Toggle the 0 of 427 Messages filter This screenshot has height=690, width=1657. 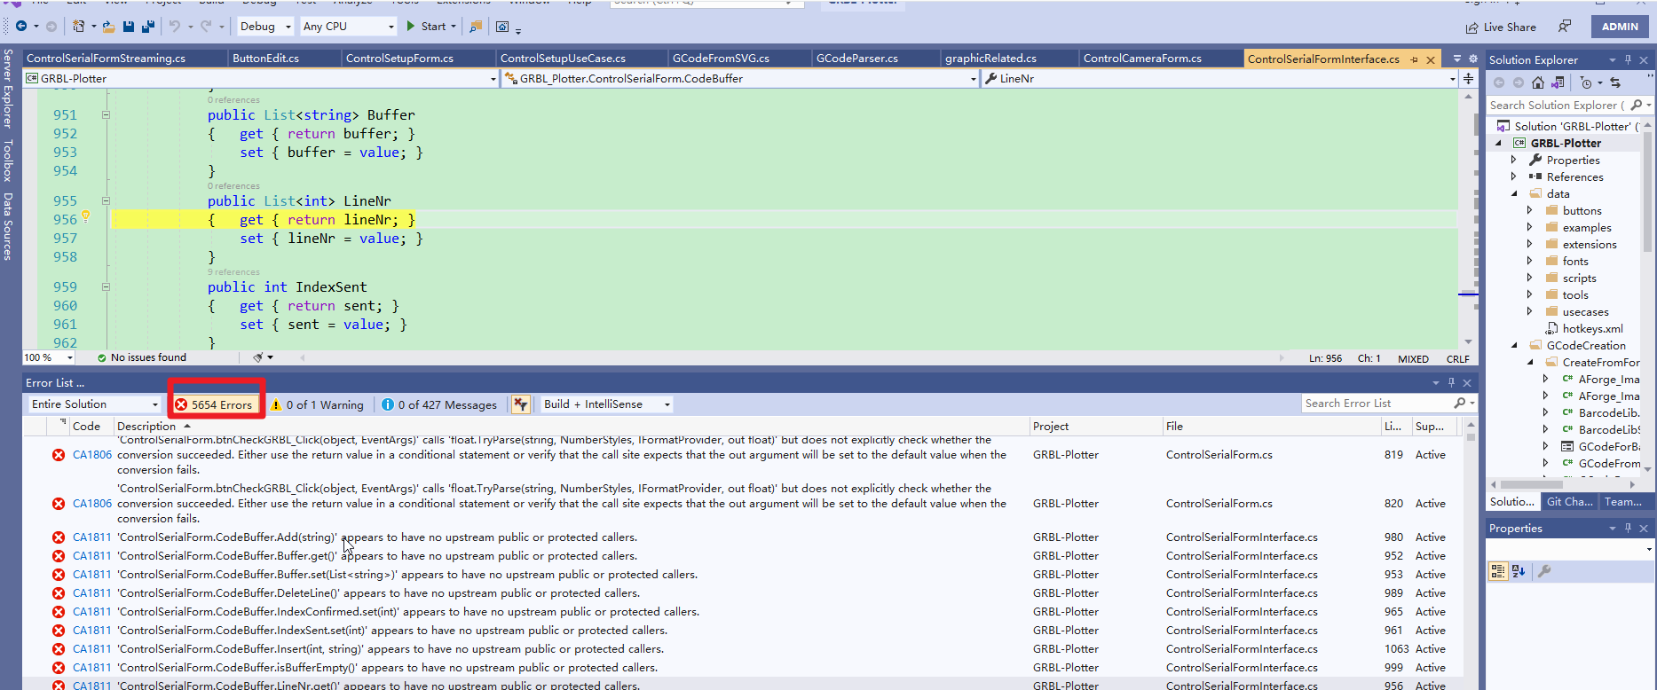(x=438, y=404)
